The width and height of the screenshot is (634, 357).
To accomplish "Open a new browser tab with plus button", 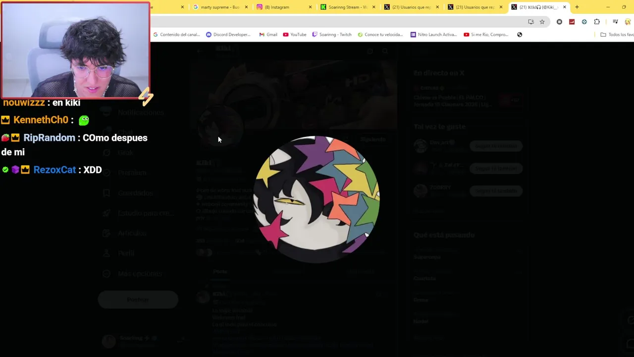I will pos(577,7).
